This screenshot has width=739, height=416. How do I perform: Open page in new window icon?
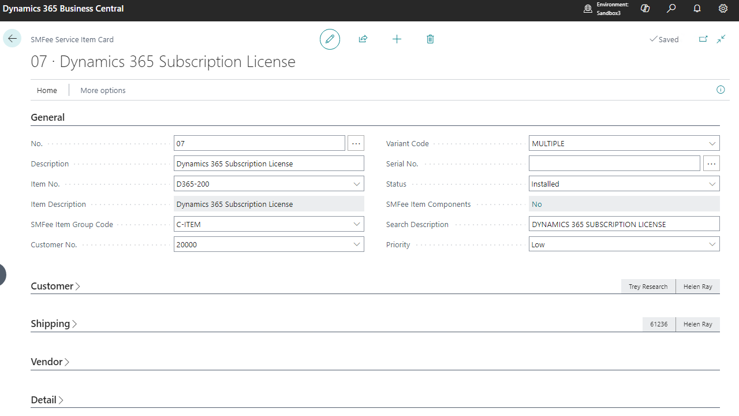(x=703, y=39)
